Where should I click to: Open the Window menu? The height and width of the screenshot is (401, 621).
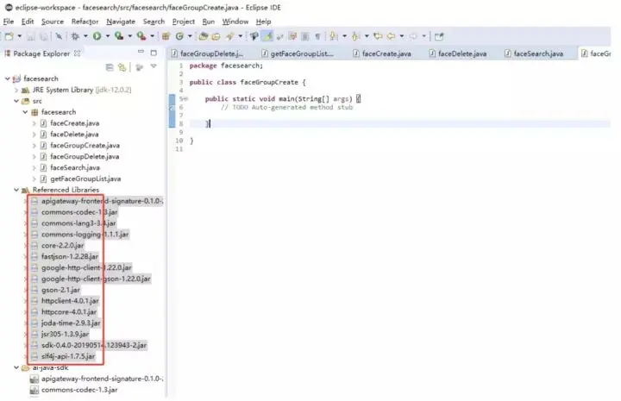coord(235,22)
